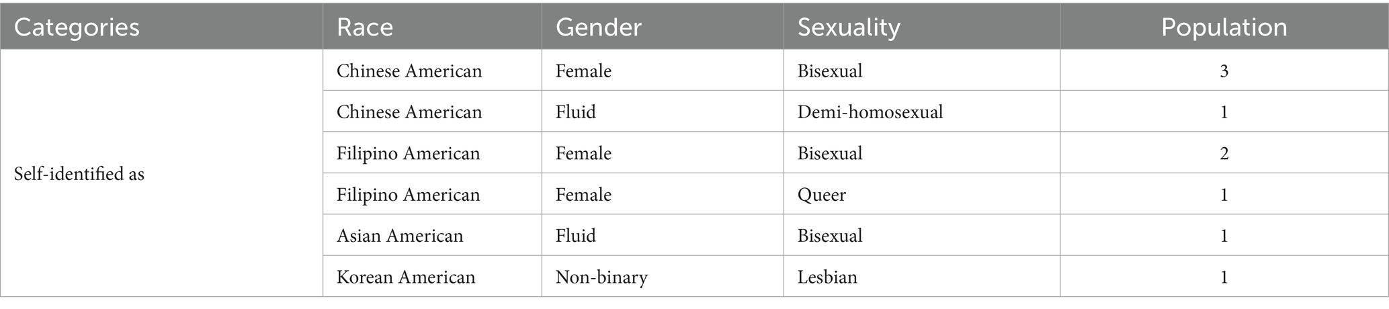Click the Asian American race cell

[x=400, y=236]
